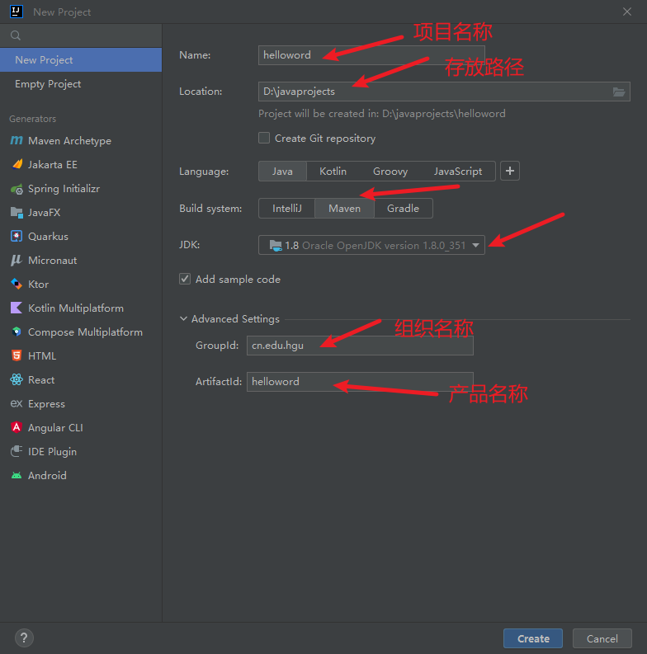Click JavaFX generator label
647x654 pixels.
click(x=45, y=212)
